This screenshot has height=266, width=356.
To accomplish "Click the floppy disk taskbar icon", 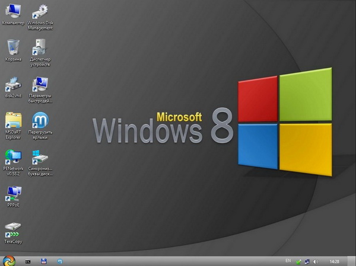I will tap(43, 261).
